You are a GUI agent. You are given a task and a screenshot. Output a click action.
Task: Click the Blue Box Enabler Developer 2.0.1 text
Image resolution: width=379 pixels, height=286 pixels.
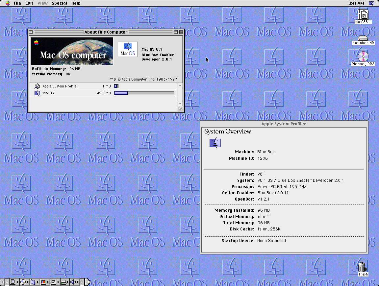tap(158, 57)
